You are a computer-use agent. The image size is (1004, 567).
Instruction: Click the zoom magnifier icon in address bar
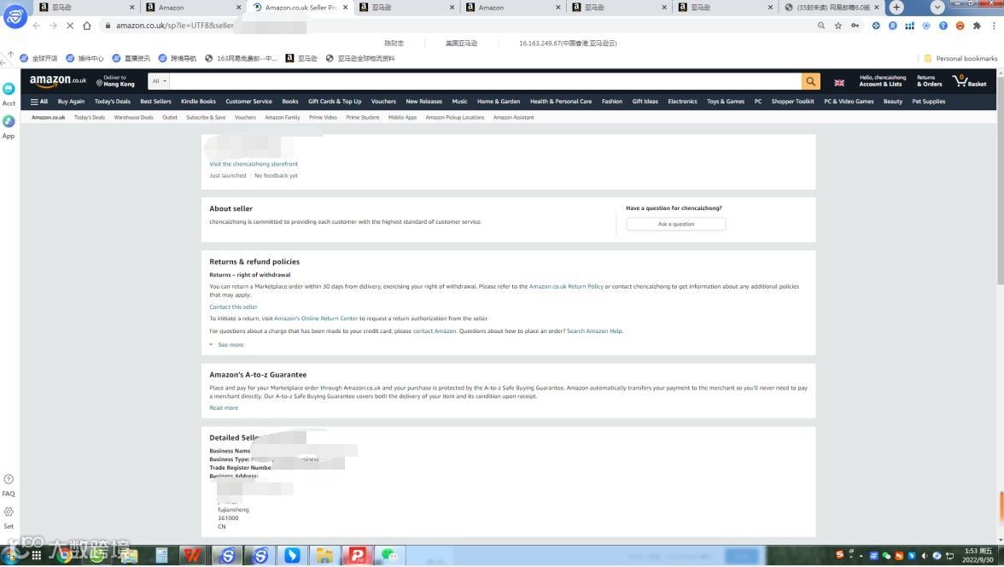click(821, 26)
